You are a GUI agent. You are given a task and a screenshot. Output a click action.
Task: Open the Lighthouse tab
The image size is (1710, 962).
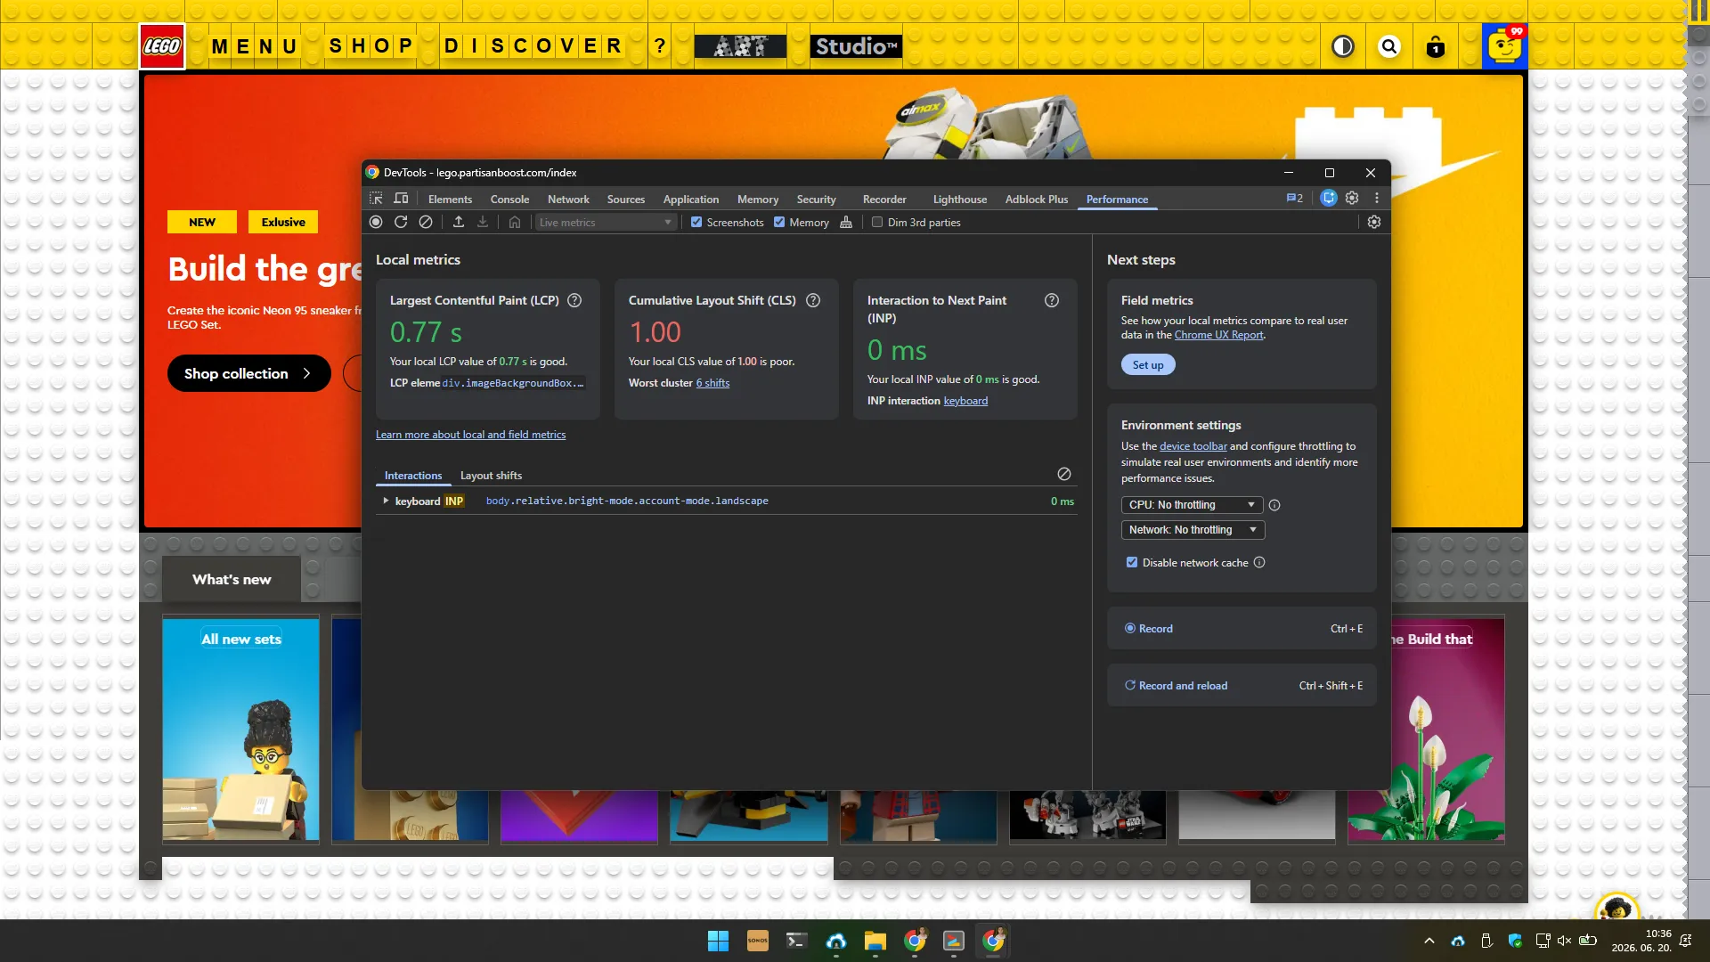coord(959,199)
